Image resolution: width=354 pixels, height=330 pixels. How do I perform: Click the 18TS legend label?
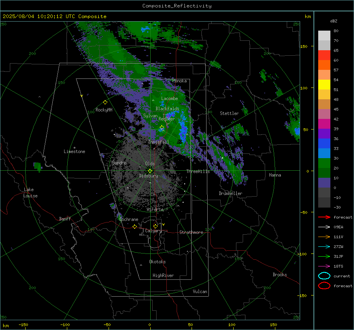338,266
